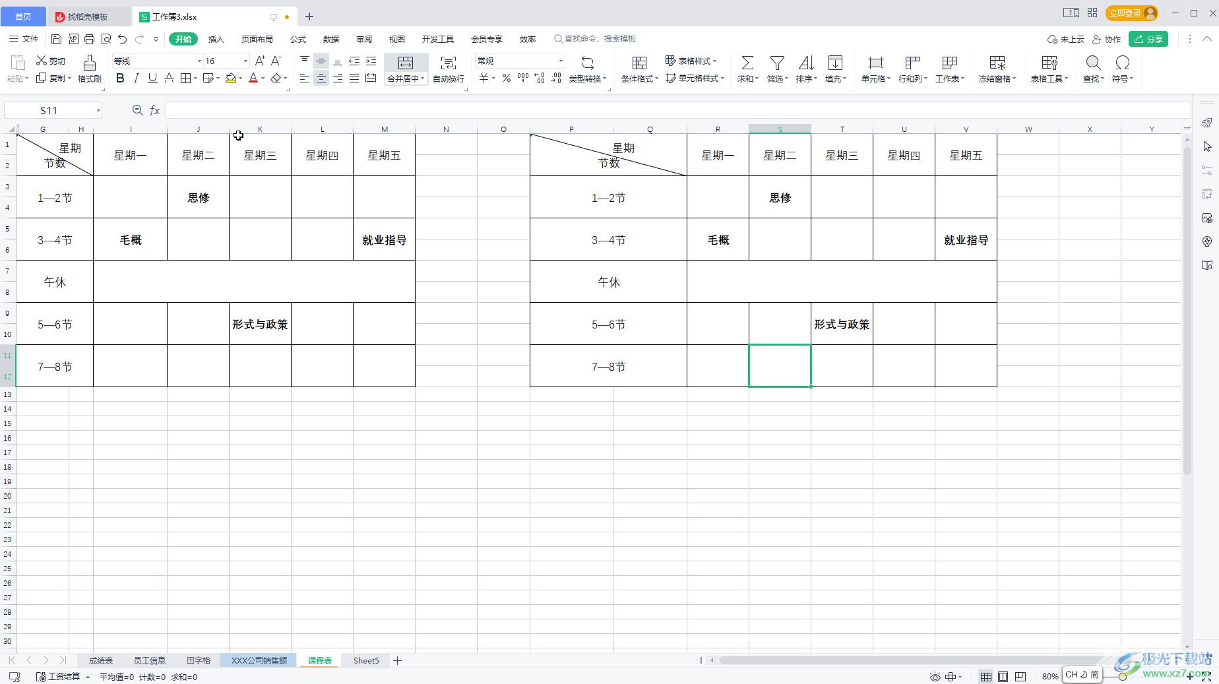Click the selection arrow icon in right sidebar

pyautogui.click(x=1207, y=146)
